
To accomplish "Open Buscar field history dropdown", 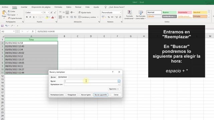I will pos(119,81).
